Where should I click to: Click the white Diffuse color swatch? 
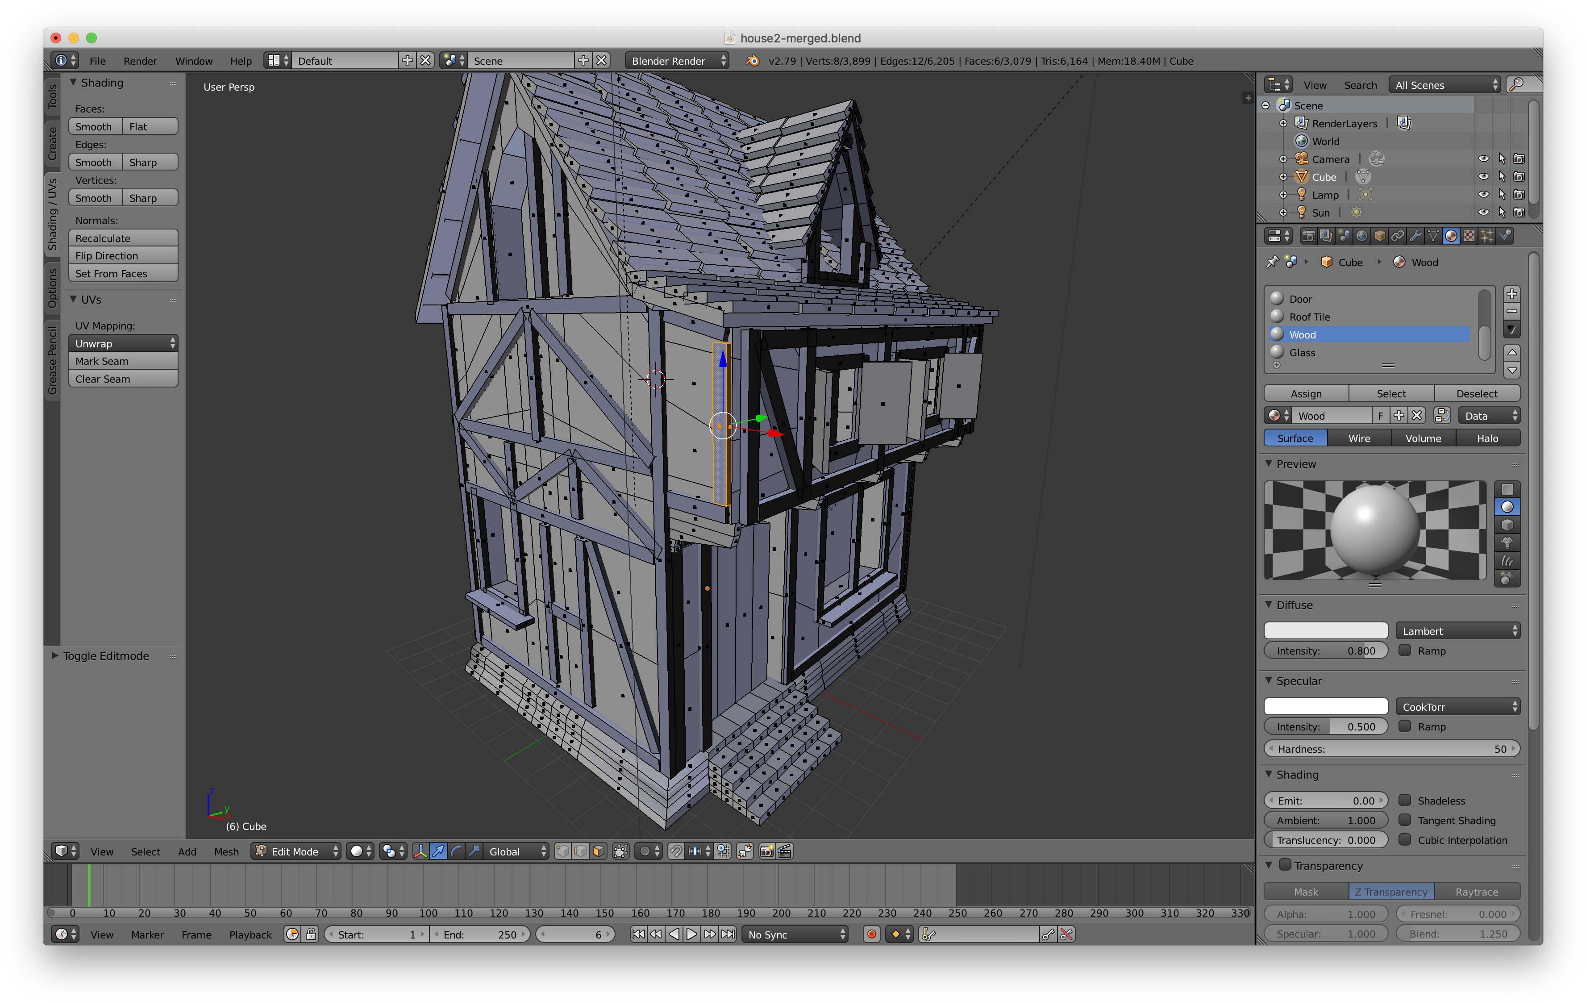click(1325, 630)
